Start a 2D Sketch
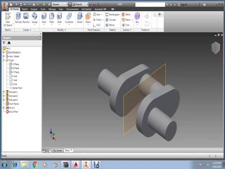 8,20
